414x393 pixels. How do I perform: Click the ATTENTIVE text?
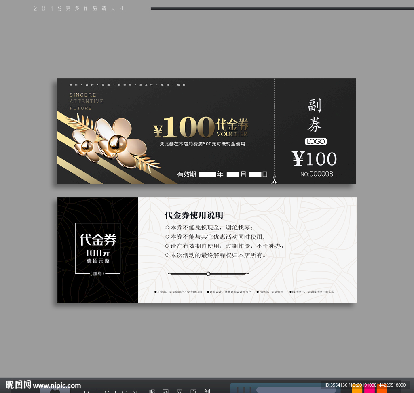click(x=87, y=101)
